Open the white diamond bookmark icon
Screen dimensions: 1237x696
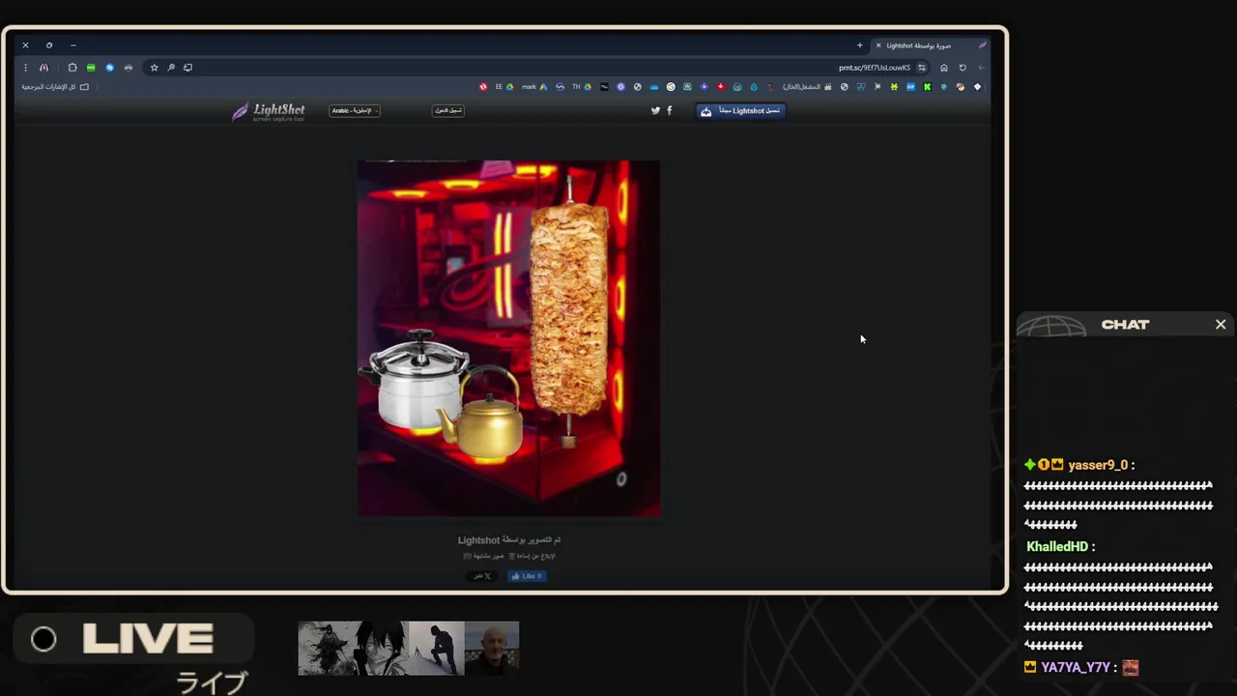click(x=977, y=87)
